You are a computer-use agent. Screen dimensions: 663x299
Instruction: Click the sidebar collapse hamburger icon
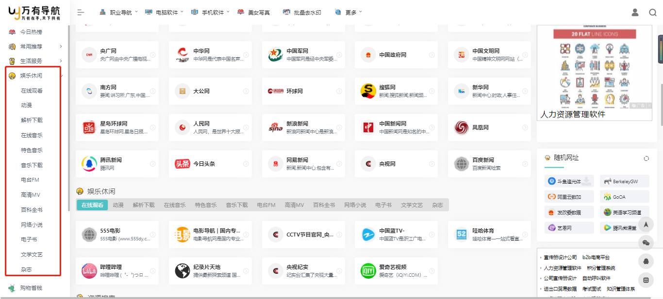81,13
